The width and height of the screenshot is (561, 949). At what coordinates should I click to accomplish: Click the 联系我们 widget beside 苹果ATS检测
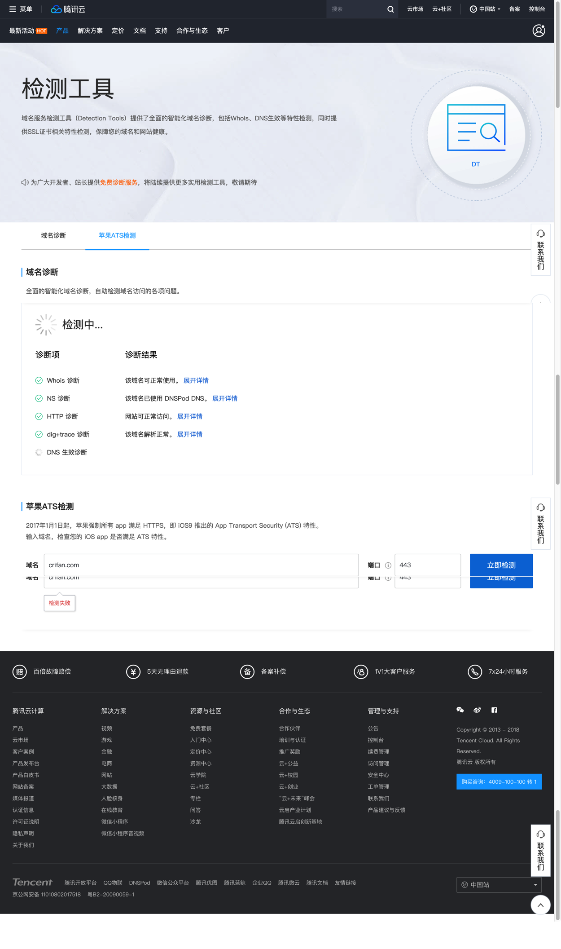540,523
